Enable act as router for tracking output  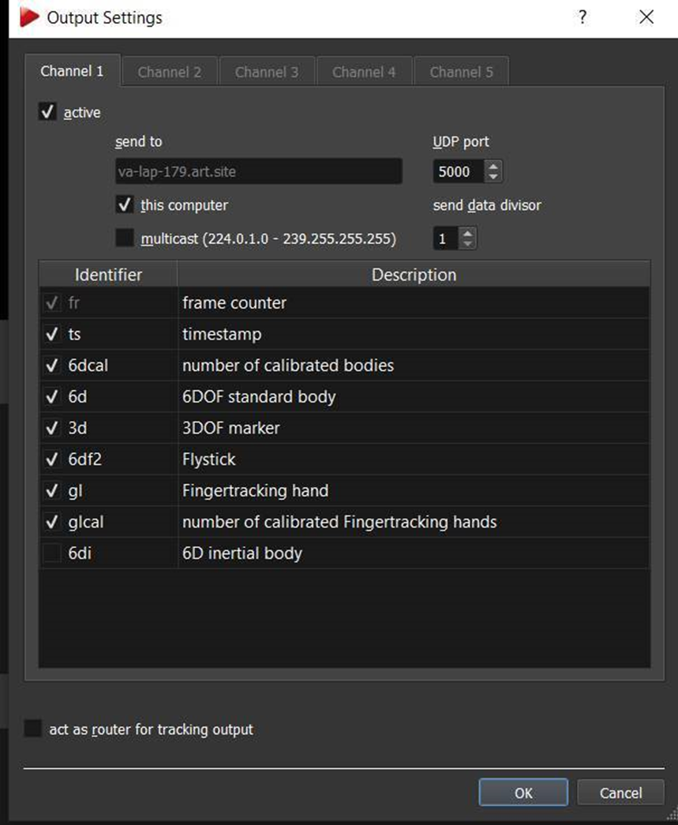[x=33, y=729]
